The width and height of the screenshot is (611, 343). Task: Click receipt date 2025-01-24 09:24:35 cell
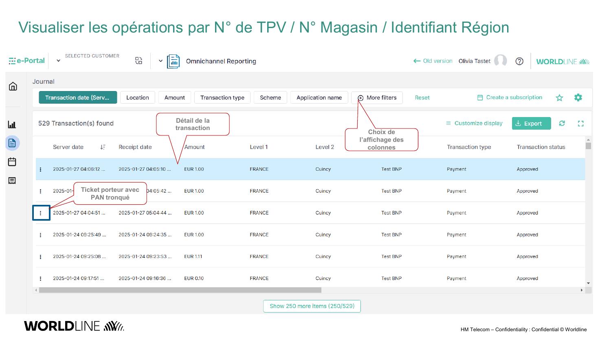tap(145, 235)
